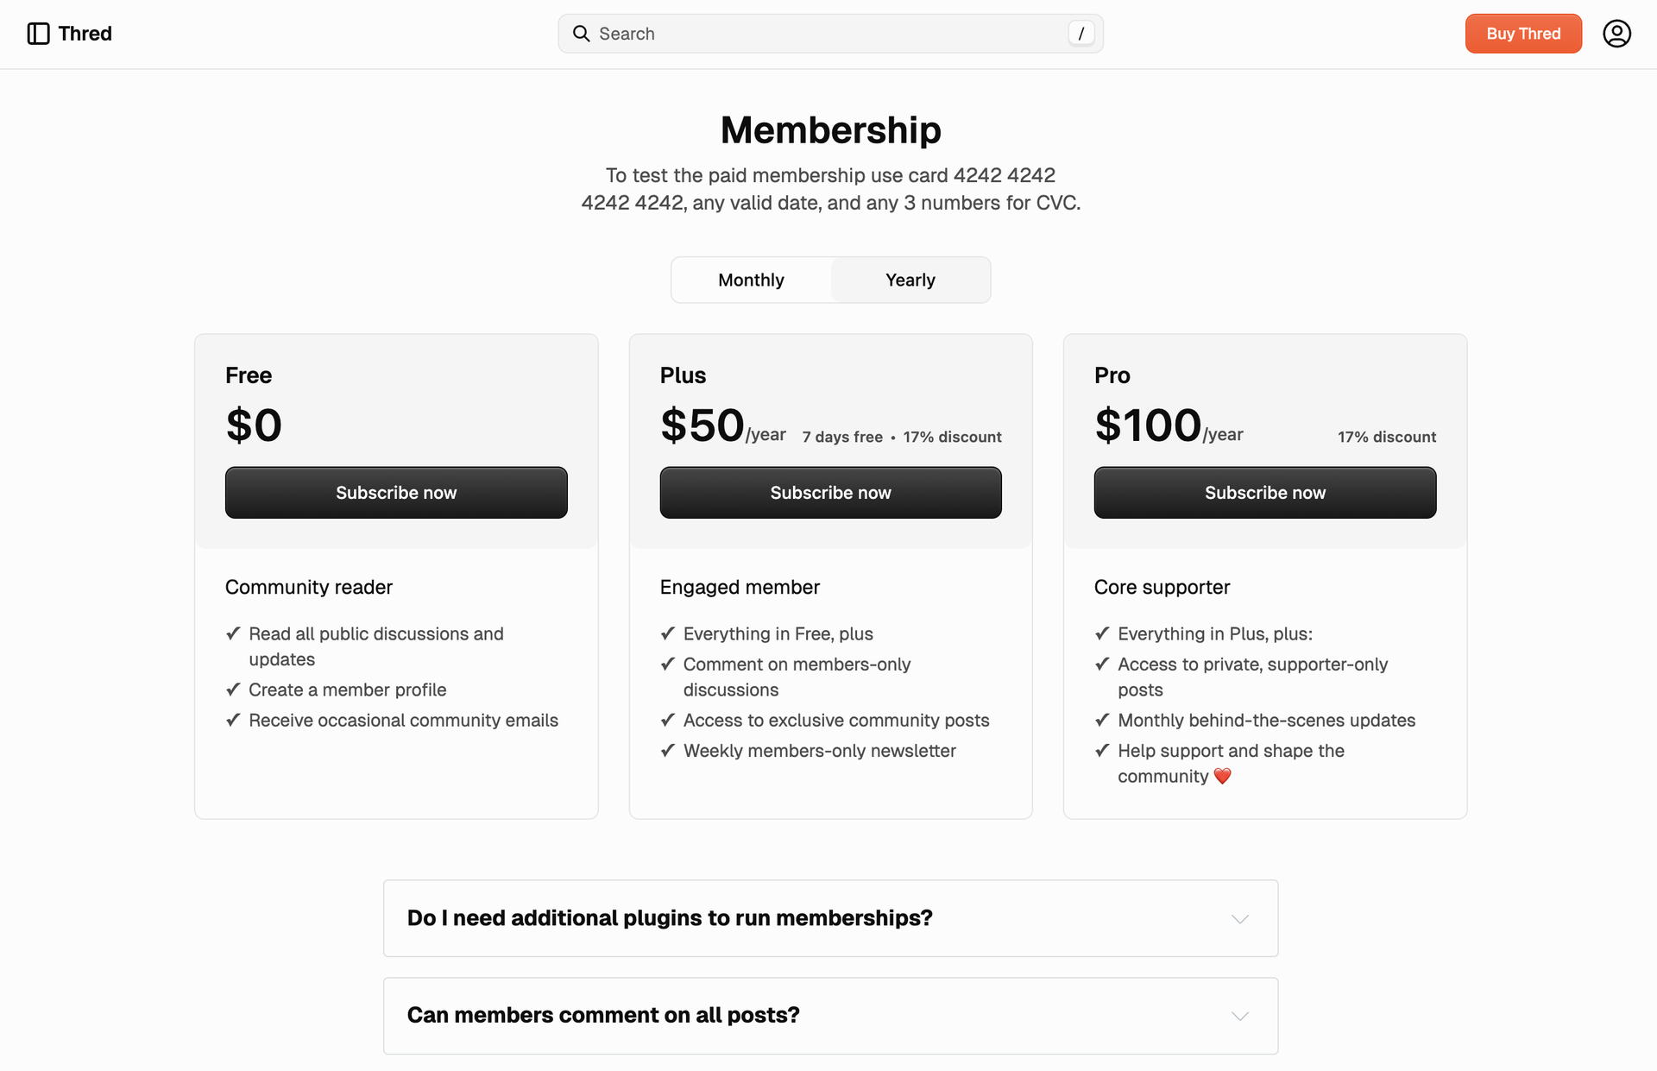The image size is (1657, 1071).
Task: Toggle the sidebar panel icon beside Thred
Action: point(38,33)
